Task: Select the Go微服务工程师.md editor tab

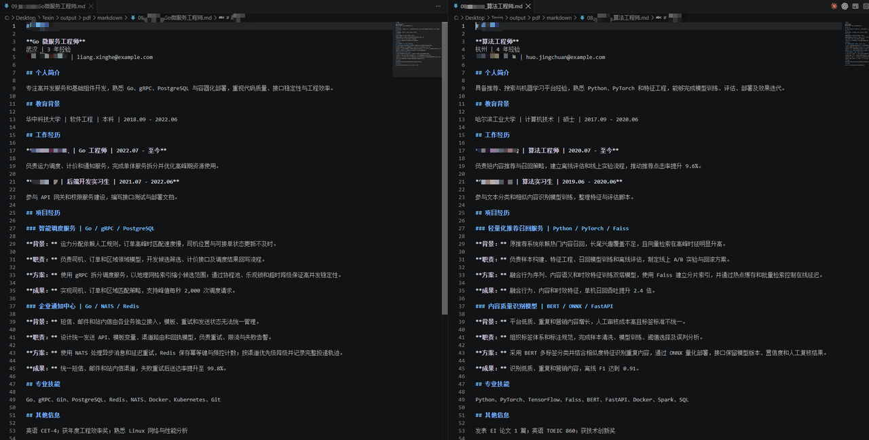Action: click(49, 5)
